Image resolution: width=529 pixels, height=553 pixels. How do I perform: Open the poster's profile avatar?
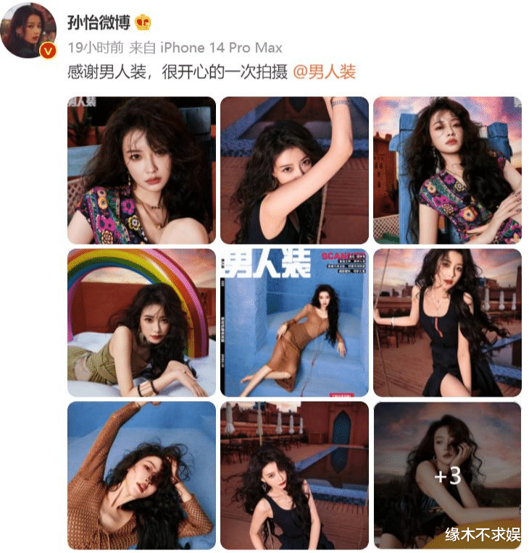point(28,30)
